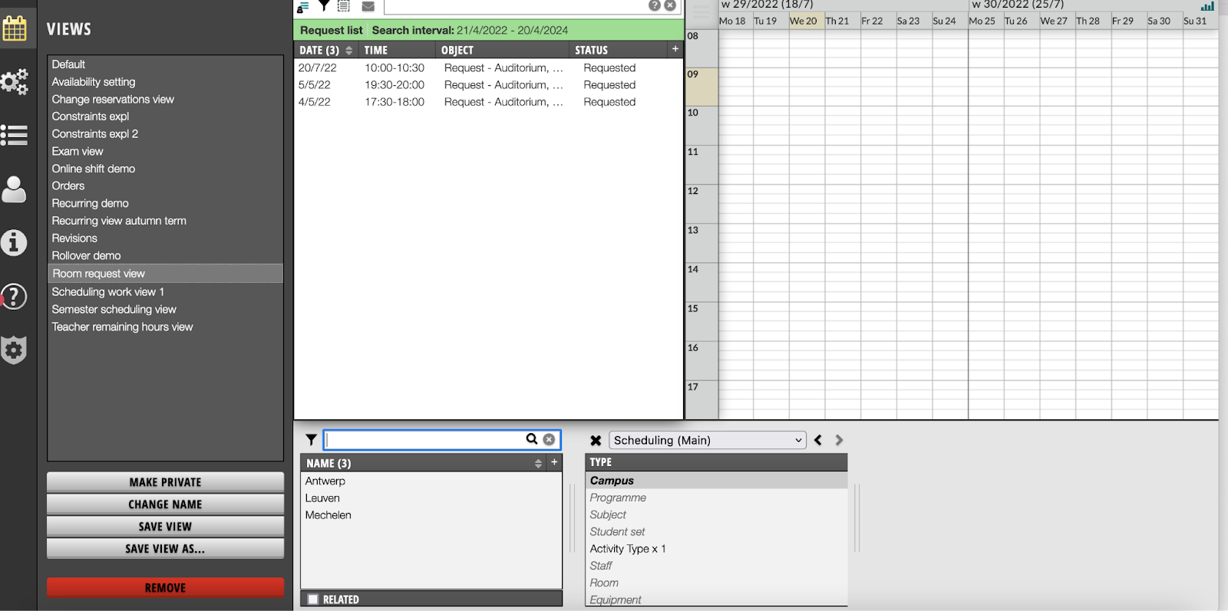Click the X beside the Scheduling (Main) dropdown

[596, 441]
